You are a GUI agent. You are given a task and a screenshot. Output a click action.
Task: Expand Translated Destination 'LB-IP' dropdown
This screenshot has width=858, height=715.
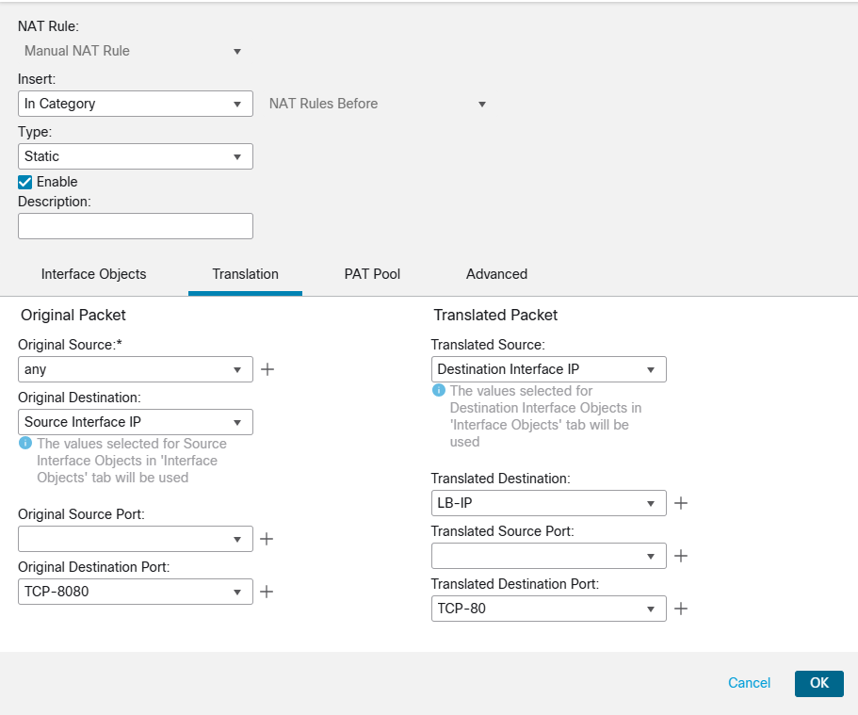pos(548,503)
